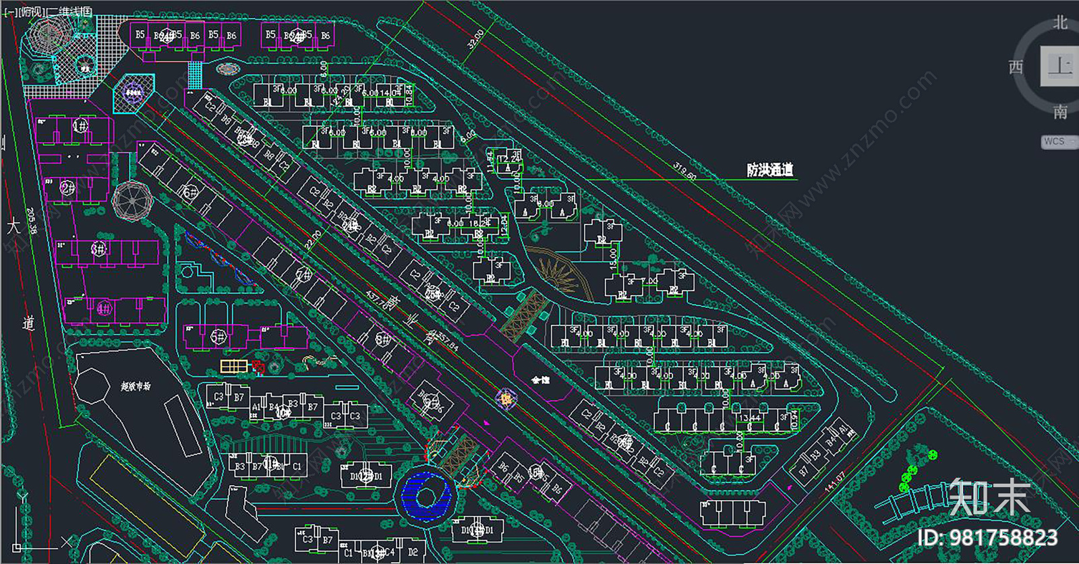
Task: Select the 防洪通道 text label
Action: [x=769, y=170]
